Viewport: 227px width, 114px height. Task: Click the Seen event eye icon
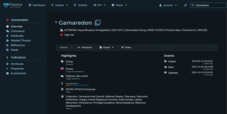pos(166,67)
